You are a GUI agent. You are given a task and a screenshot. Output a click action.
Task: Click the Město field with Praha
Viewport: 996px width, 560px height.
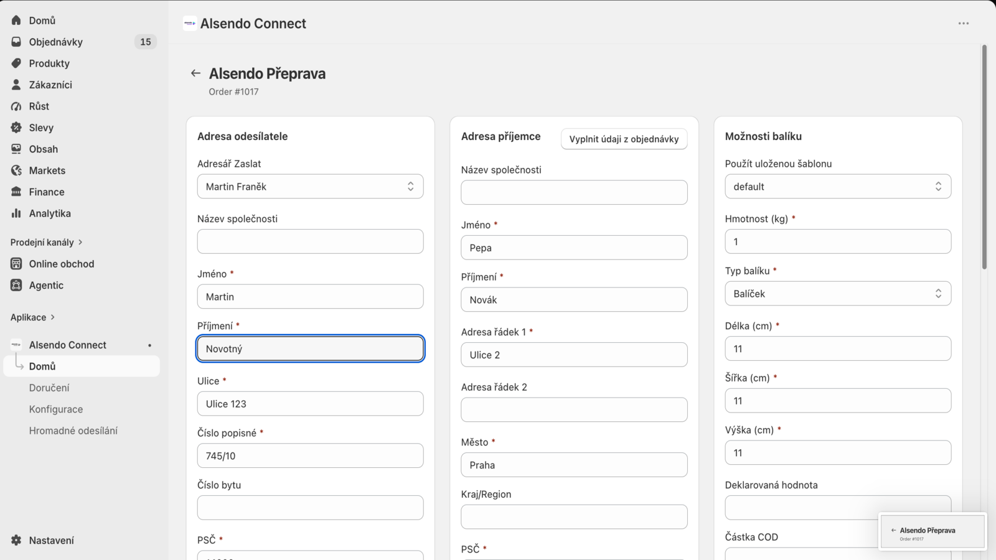[x=574, y=465]
